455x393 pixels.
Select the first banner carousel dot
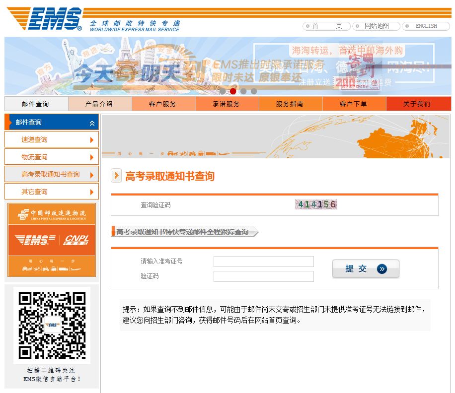223,91
